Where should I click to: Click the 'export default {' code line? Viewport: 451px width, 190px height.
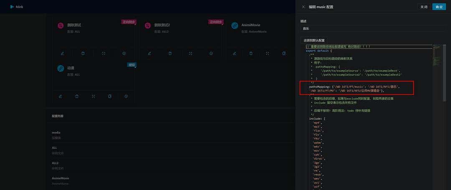[319, 51]
